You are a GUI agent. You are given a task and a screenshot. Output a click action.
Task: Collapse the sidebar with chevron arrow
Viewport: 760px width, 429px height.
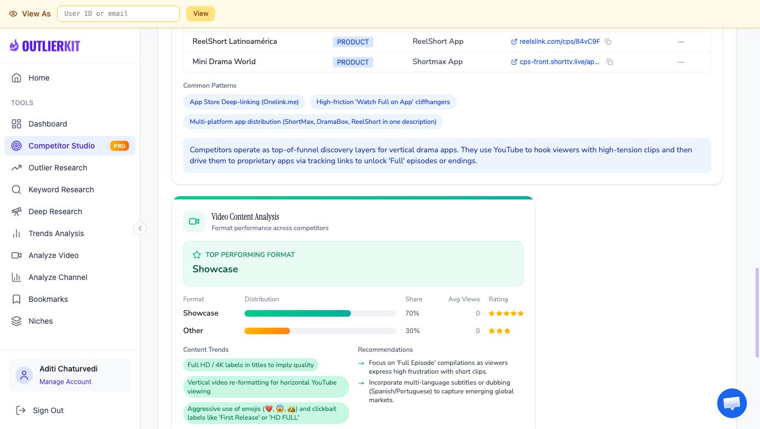140,228
